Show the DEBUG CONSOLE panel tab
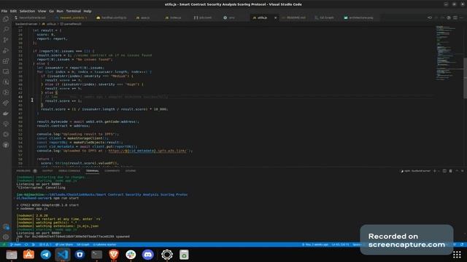 coord(69,171)
